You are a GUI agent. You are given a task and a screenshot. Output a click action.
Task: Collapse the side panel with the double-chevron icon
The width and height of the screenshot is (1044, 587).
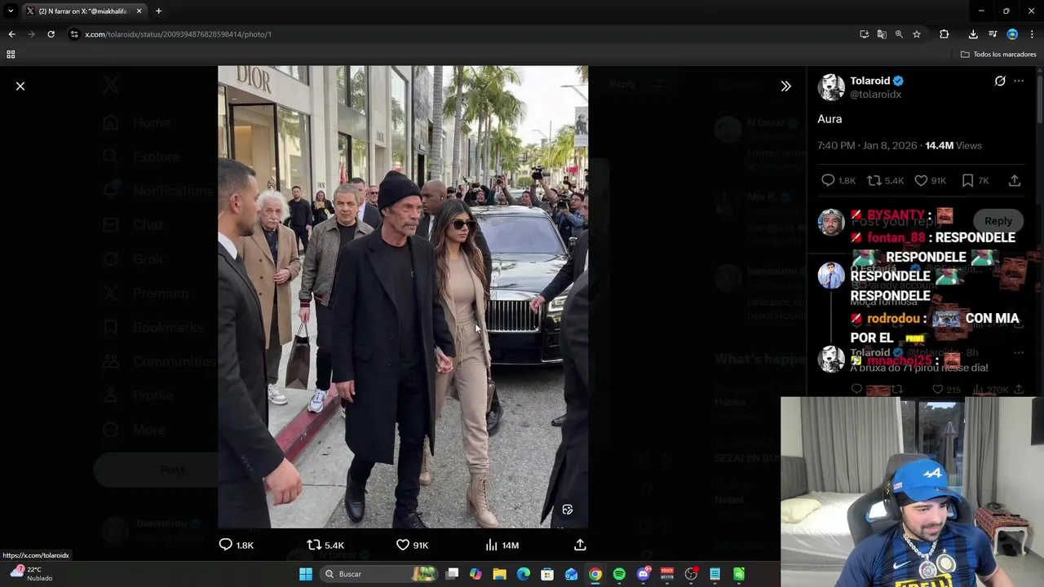pos(785,86)
